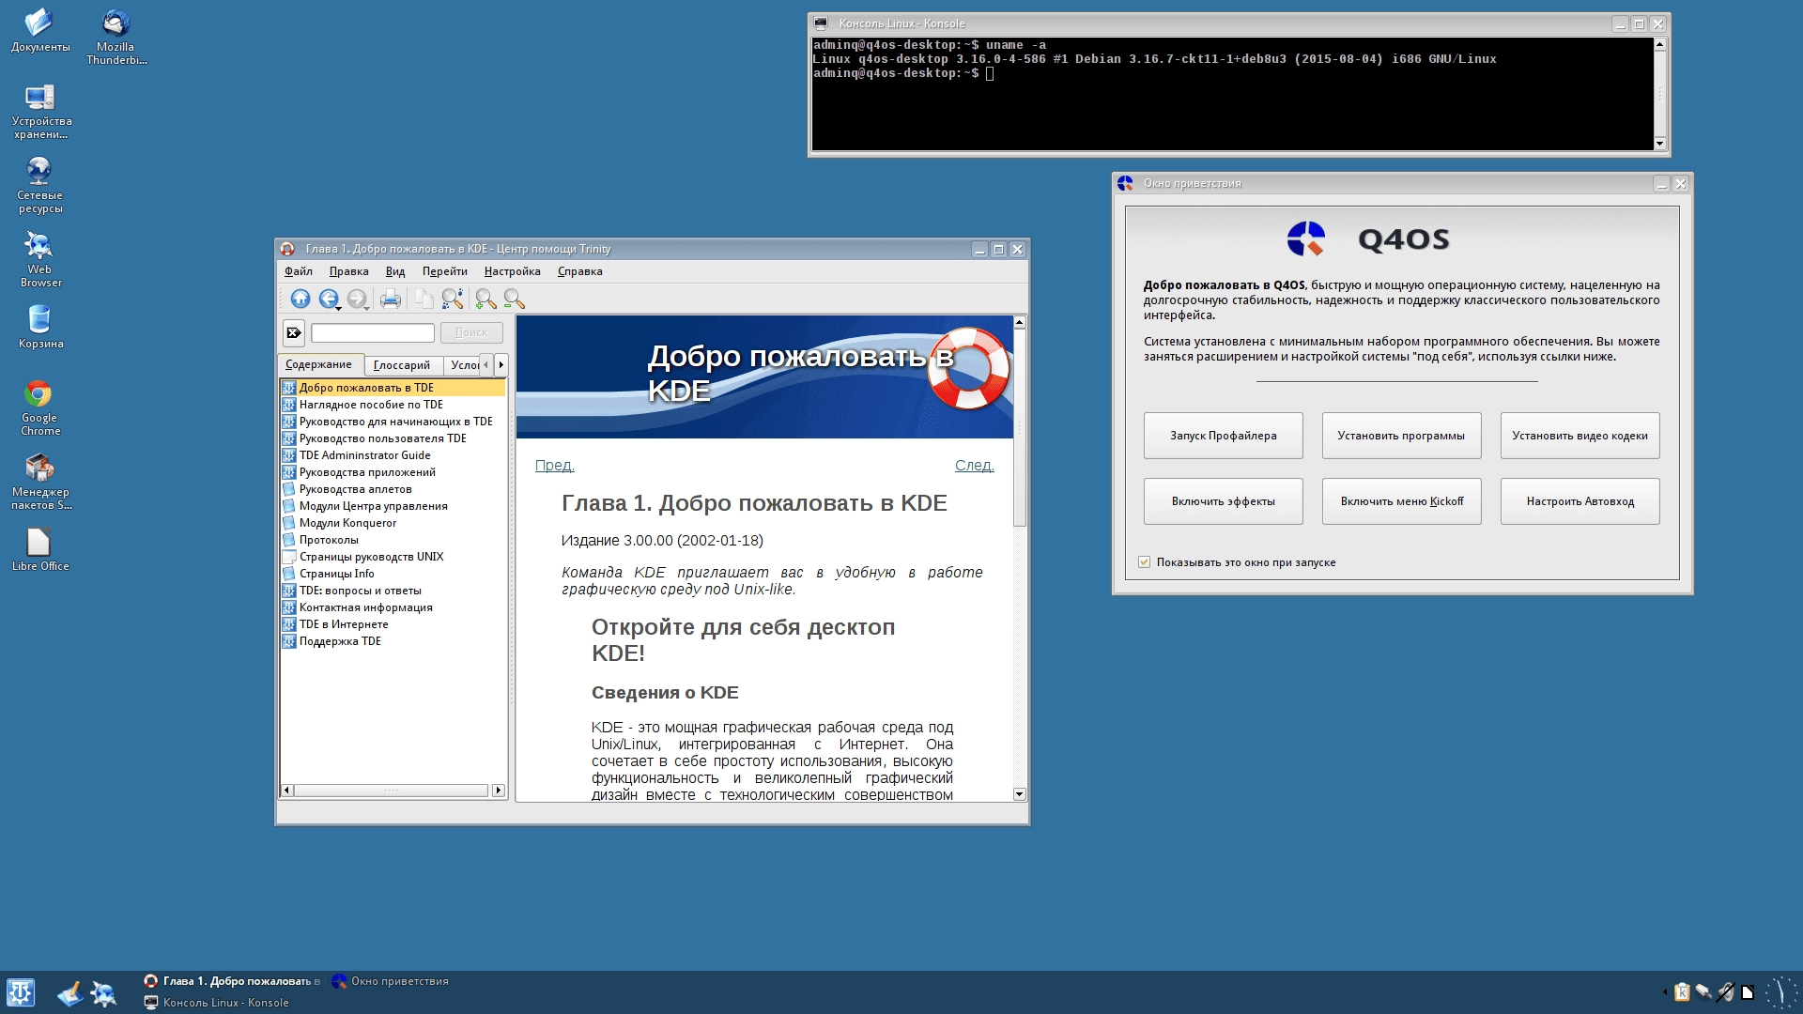
Task: Open the Back button history dropdown arrow
Action: pyautogui.click(x=339, y=308)
